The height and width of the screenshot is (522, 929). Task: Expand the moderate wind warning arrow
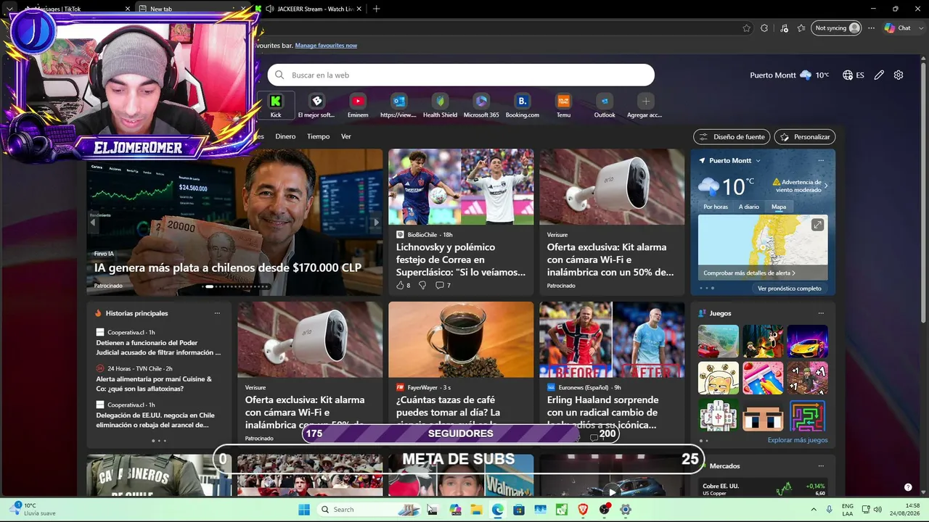[x=825, y=186]
